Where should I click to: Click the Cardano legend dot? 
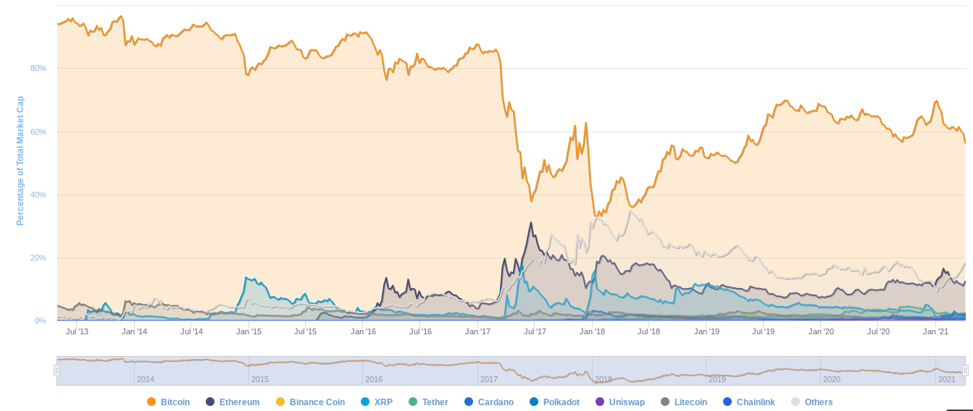tap(469, 402)
